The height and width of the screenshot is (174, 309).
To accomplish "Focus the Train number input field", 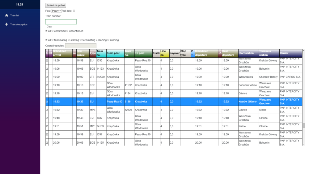I will pyautogui.click(x=61, y=22).
